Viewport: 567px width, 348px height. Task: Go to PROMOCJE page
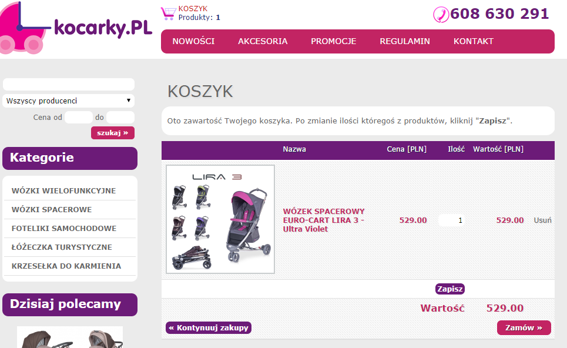pos(333,41)
